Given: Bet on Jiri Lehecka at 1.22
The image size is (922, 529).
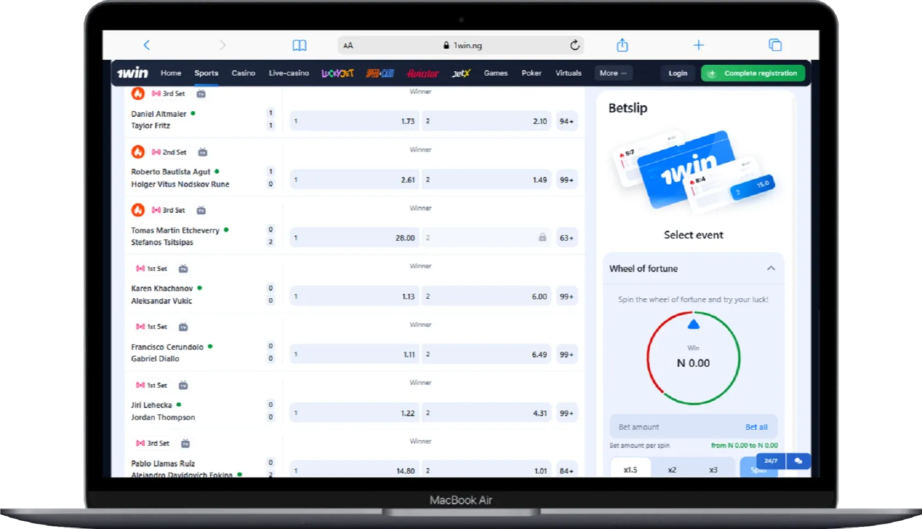Looking at the screenshot, I should click(355, 413).
